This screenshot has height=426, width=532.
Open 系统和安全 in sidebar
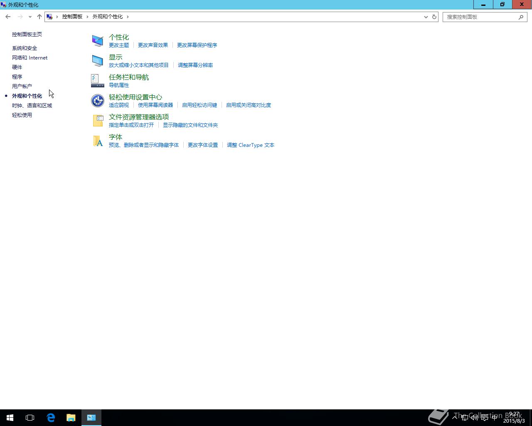coord(25,48)
